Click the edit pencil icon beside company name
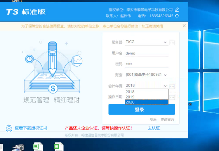The image size is (219, 151). [177, 10]
